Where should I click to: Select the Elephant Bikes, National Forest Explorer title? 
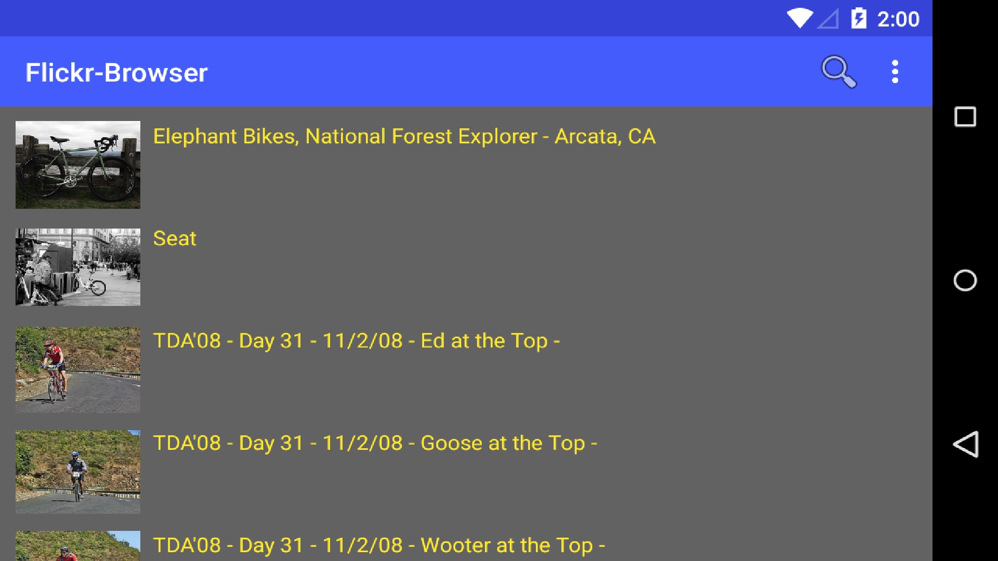(404, 136)
